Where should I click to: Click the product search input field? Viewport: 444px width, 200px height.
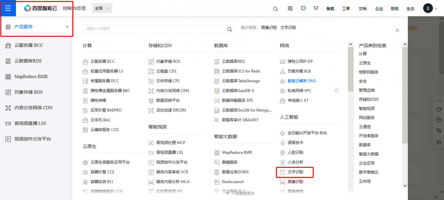click(x=156, y=29)
